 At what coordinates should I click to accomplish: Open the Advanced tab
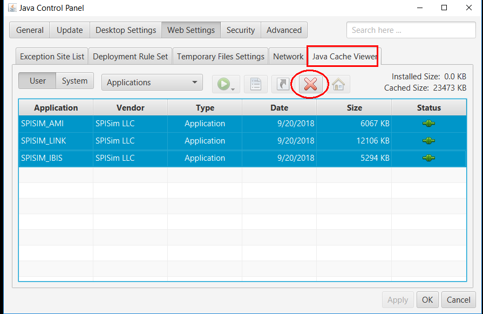tap(284, 30)
